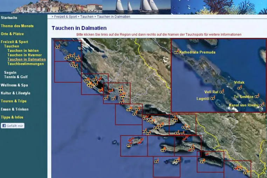Go to the Orte & Plätze section

(12, 34)
